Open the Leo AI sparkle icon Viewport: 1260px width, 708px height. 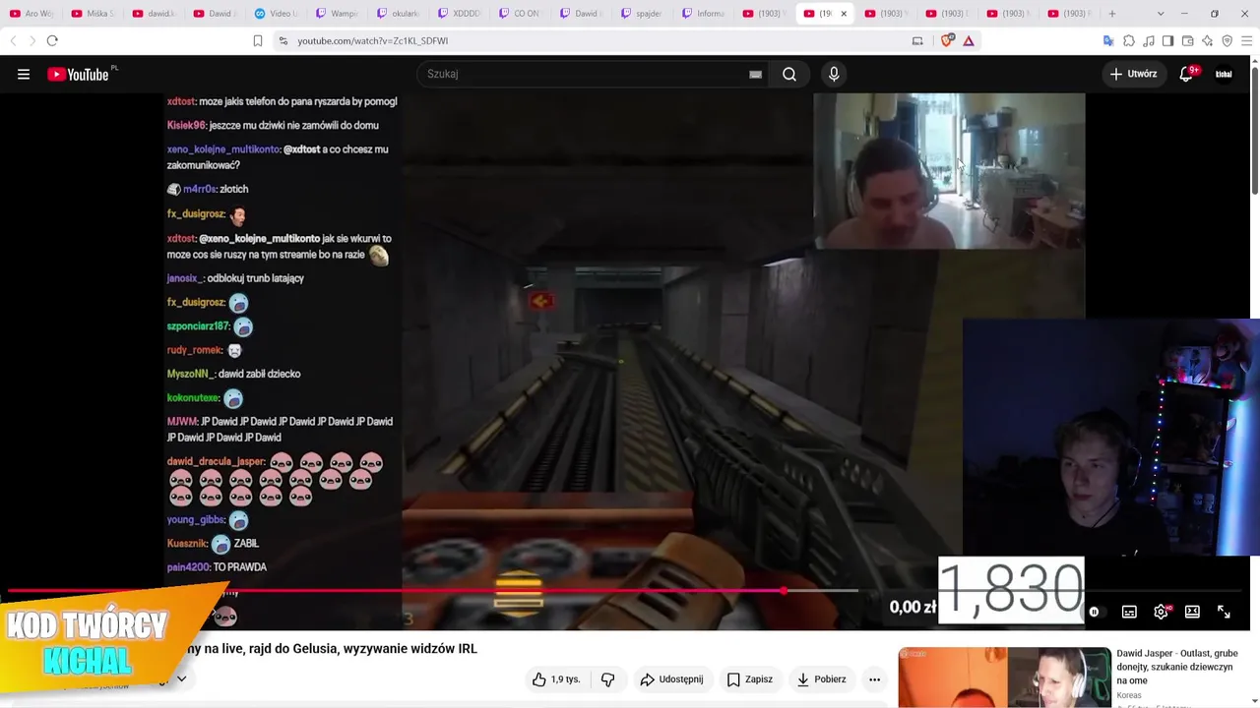(1207, 40)
